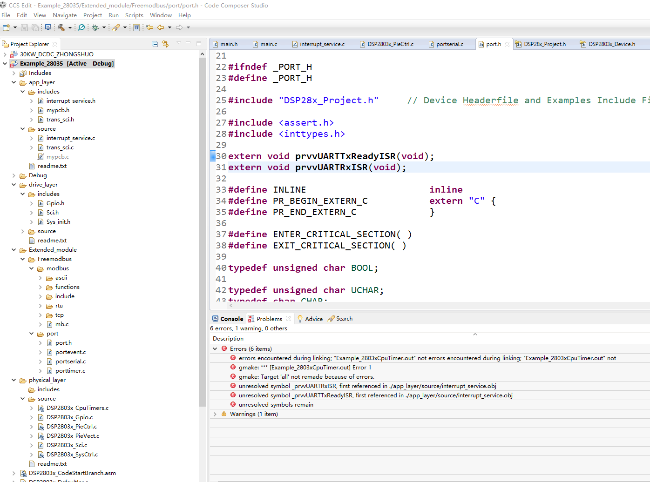Toggle block selection mode icon
This screenshot has width=650, height=482.
(136, 27)
